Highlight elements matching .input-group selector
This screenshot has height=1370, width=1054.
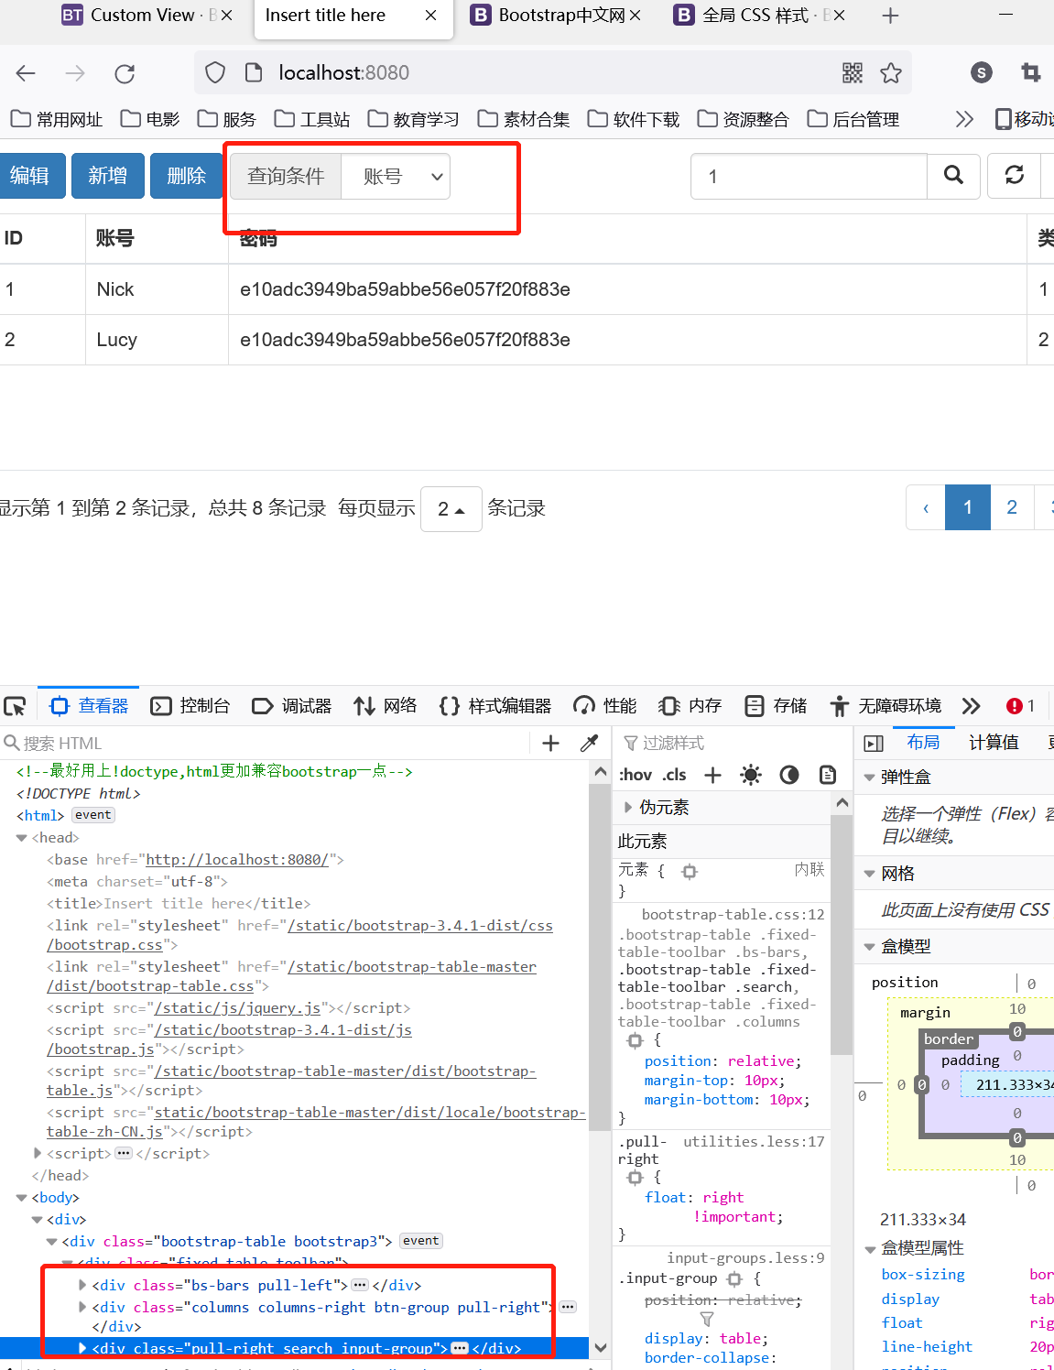[734, 1279]
